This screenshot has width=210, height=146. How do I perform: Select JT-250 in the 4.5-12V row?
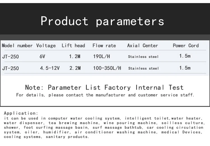pyautogui.click(x=11, y=68)
